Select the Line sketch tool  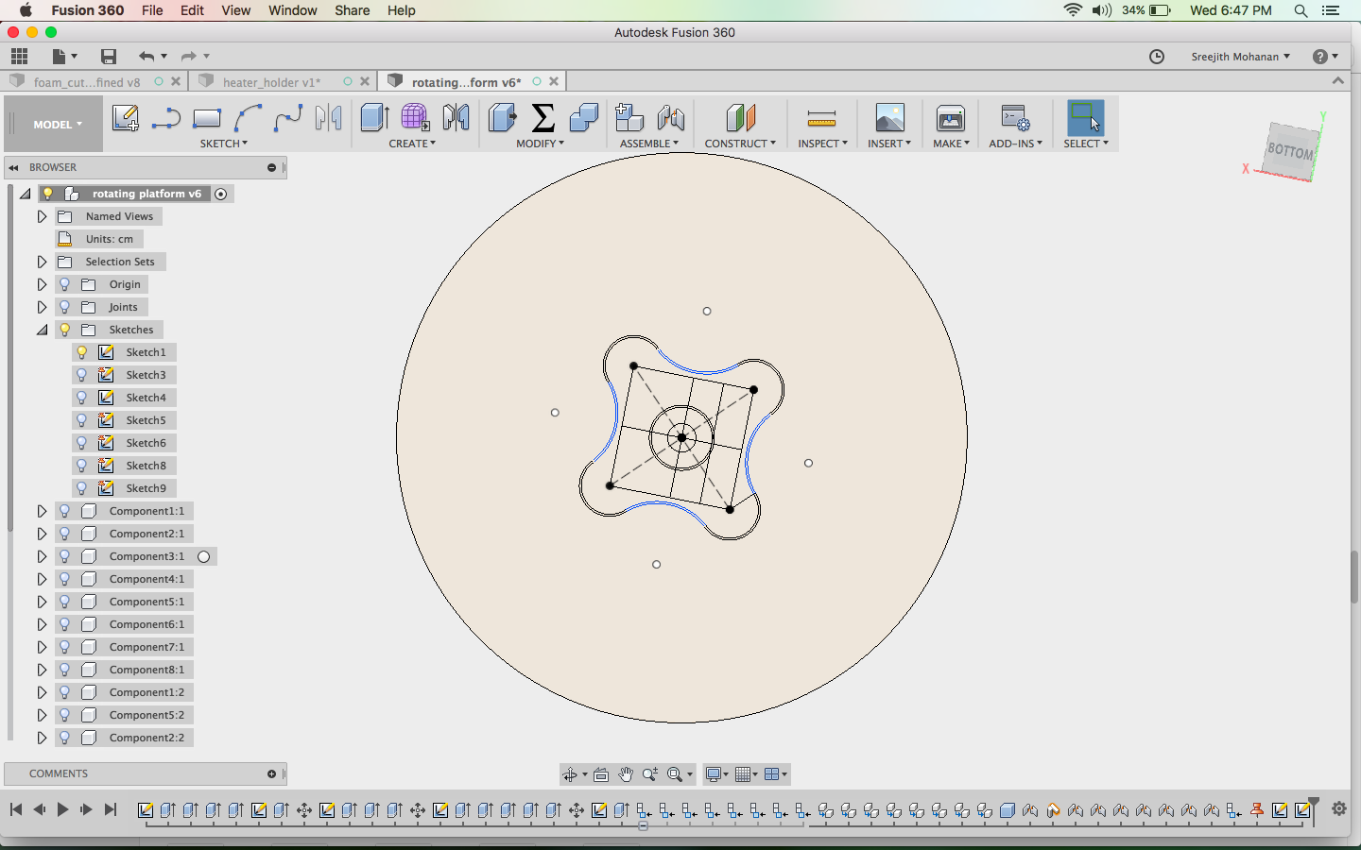(x=166, y=118)
